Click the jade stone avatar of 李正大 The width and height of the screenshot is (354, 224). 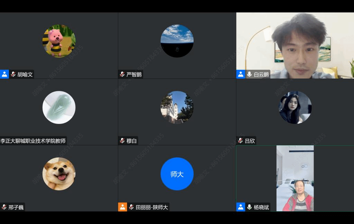click(59, 107)
